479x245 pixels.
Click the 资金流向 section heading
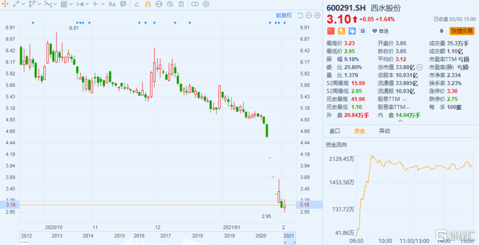[336, 145]
